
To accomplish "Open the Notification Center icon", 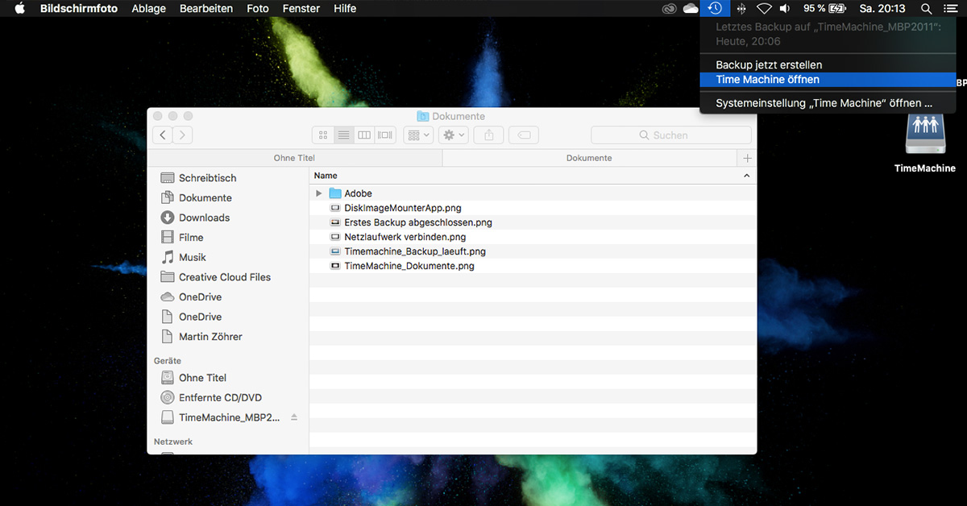I will (950, 9).
